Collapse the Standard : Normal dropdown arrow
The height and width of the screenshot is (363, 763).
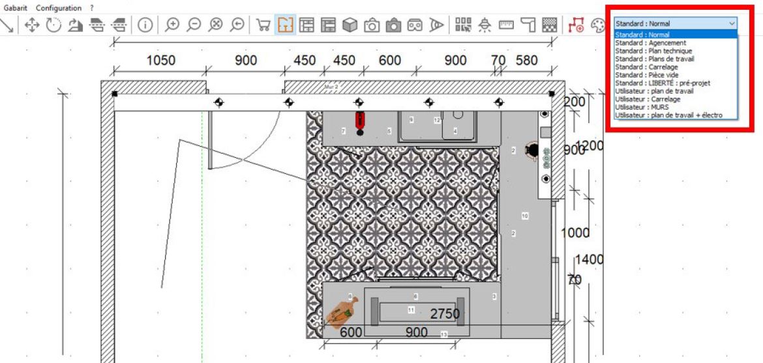[x=732, y=23]
